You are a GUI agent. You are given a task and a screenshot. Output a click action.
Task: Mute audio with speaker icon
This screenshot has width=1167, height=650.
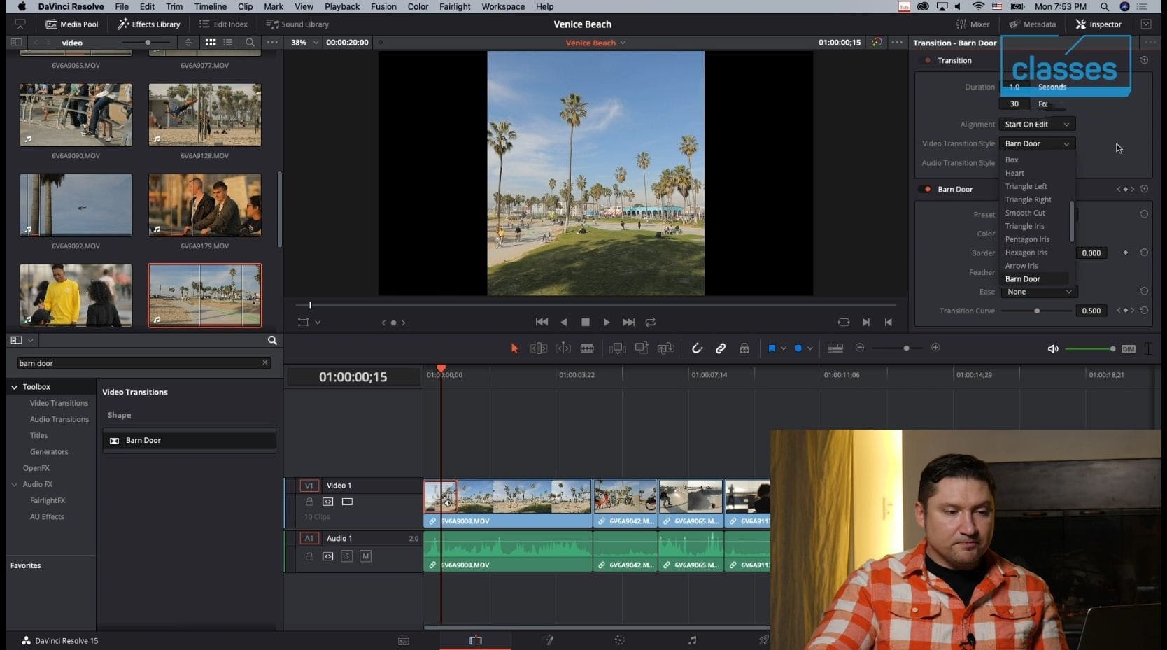pyautogui.click(x=1053, y=349)
